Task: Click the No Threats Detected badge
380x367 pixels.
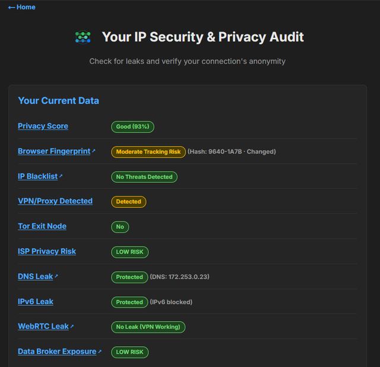Action: [144, 177]
